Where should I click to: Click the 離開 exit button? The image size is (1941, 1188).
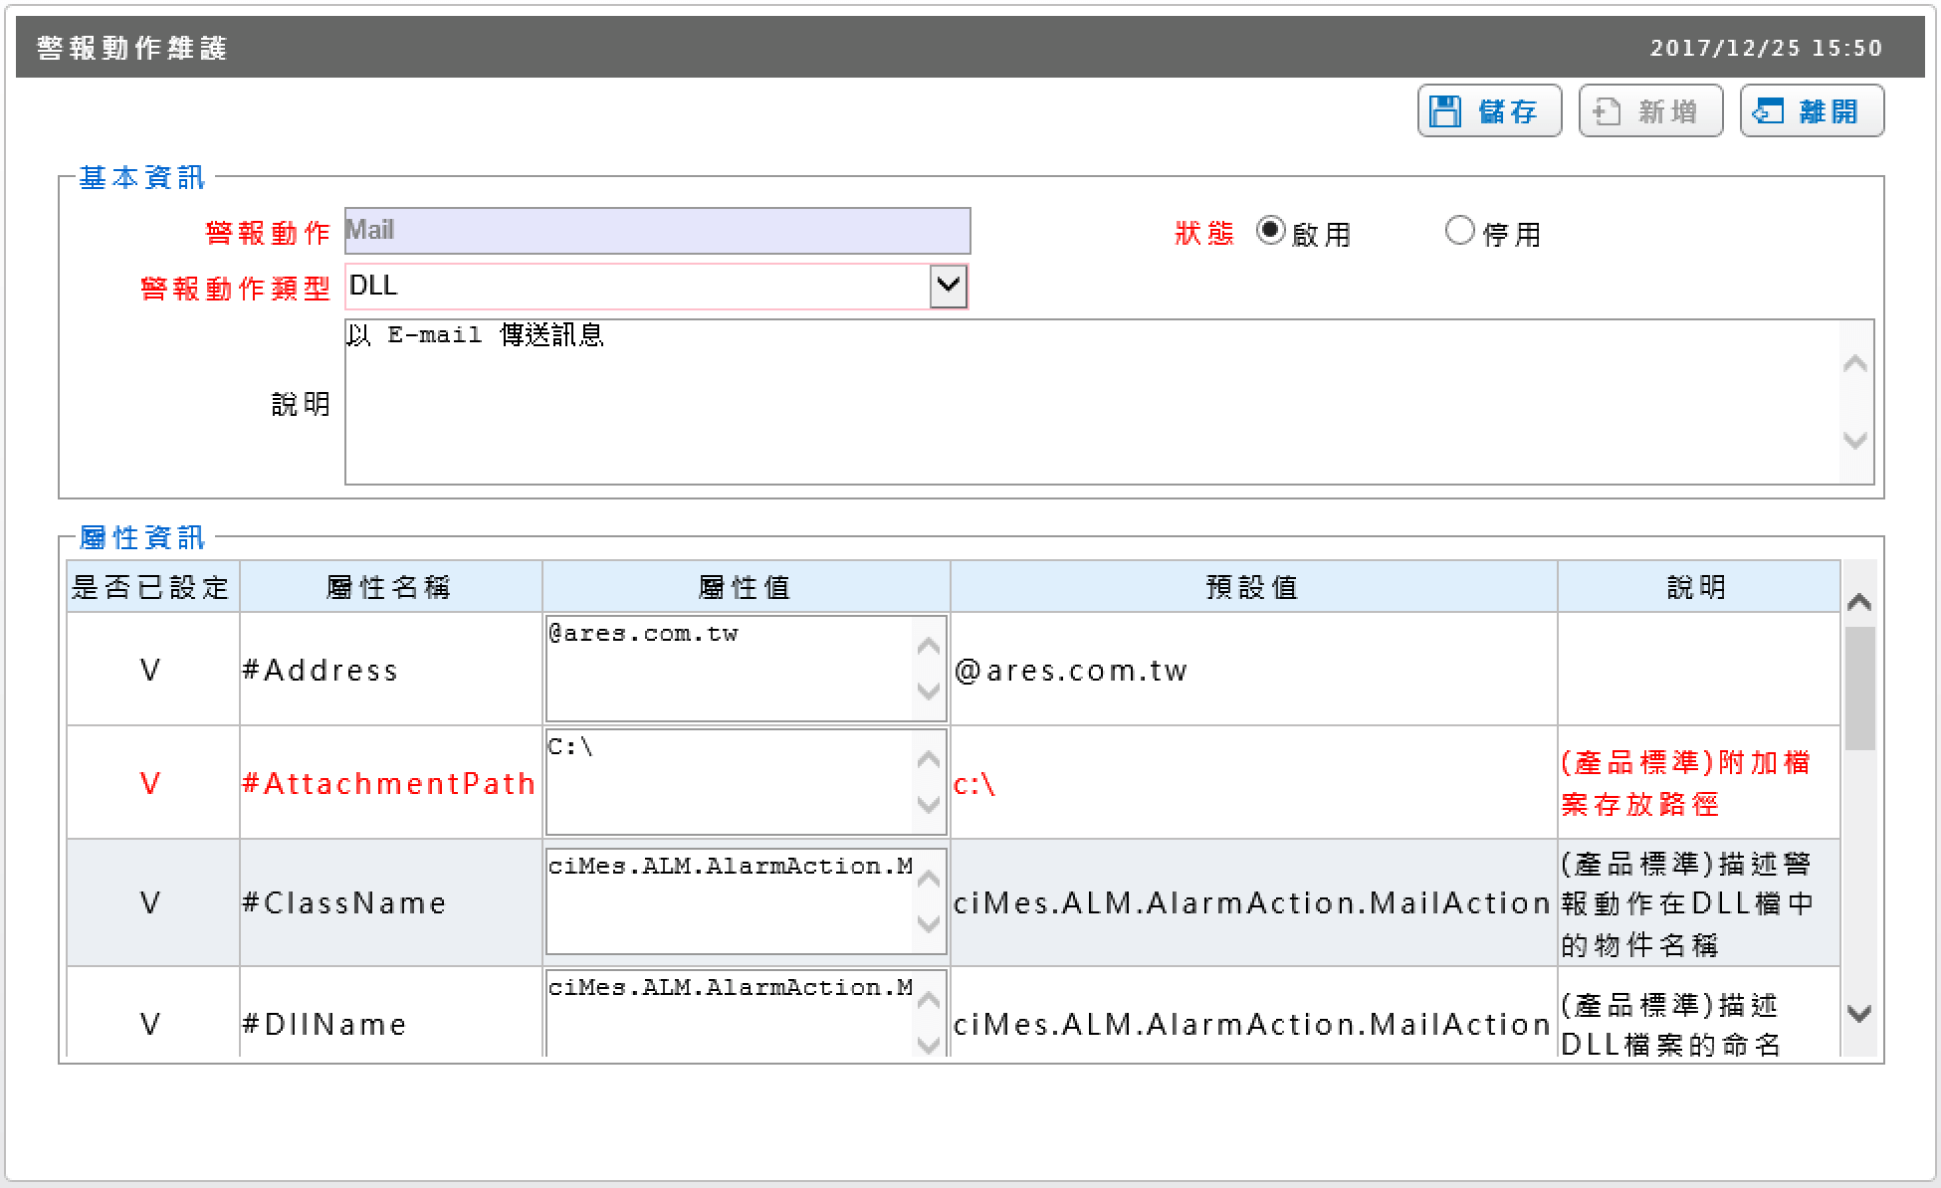coord(1812,110)
